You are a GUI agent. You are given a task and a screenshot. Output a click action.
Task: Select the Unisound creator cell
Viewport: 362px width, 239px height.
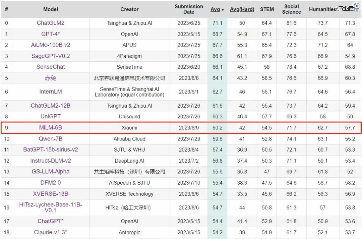coord(129,117)
